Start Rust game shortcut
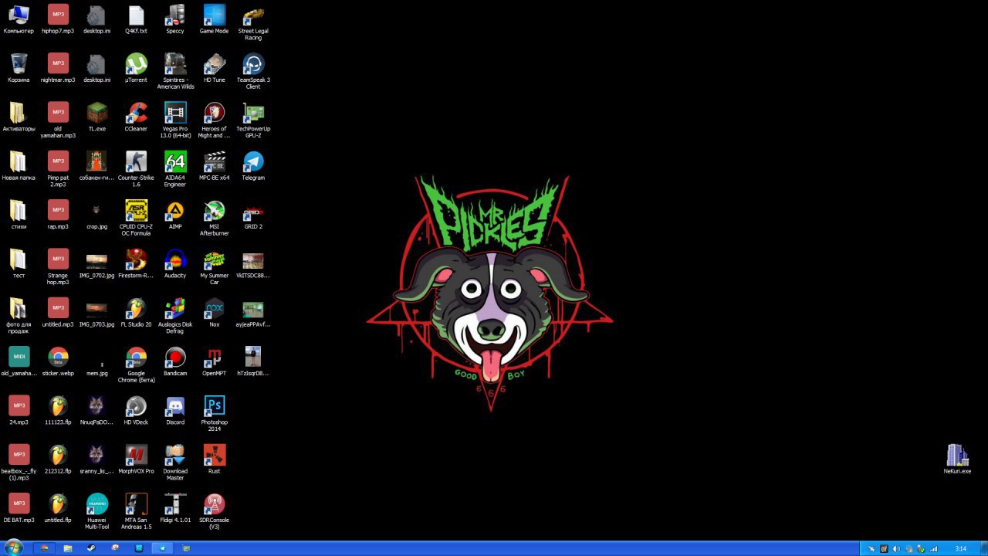The height and width of the screenshot is (556, 988). [214, 459]
